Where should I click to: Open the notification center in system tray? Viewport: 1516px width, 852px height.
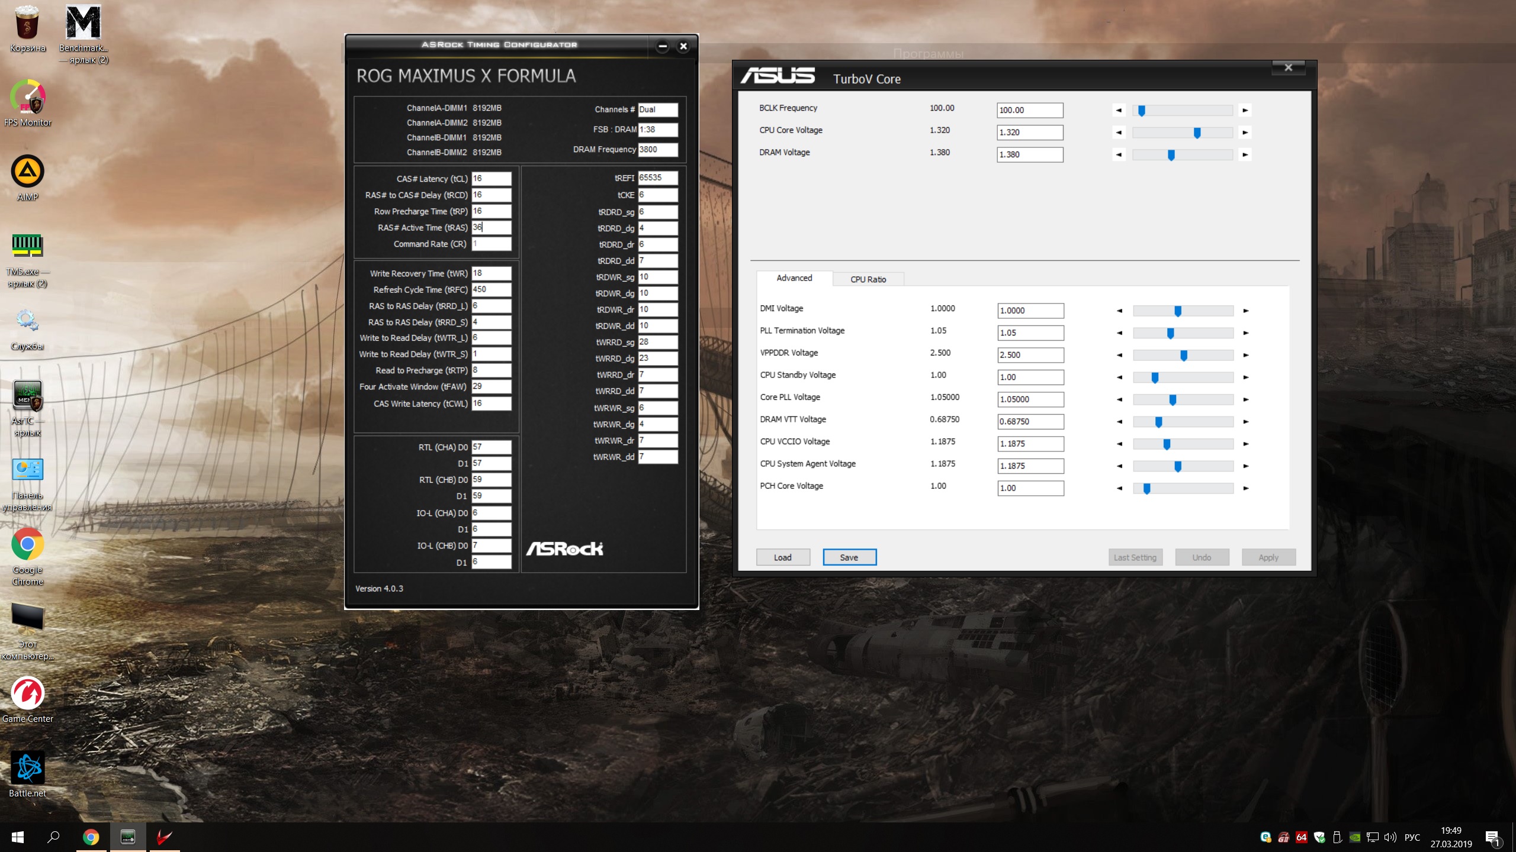click(x=1492, y=837)
